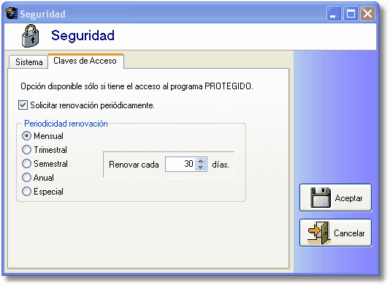Maximize the Seguridad window
The image size is (390, 286).
coord(351,14)
